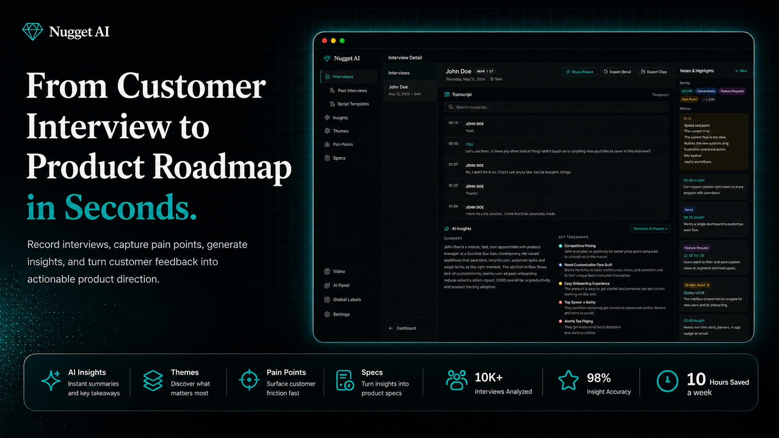This screenshot has height=438, width=779.
Task: Click Need Customizable Flow Built takeaway
Action: coord(588,265)
